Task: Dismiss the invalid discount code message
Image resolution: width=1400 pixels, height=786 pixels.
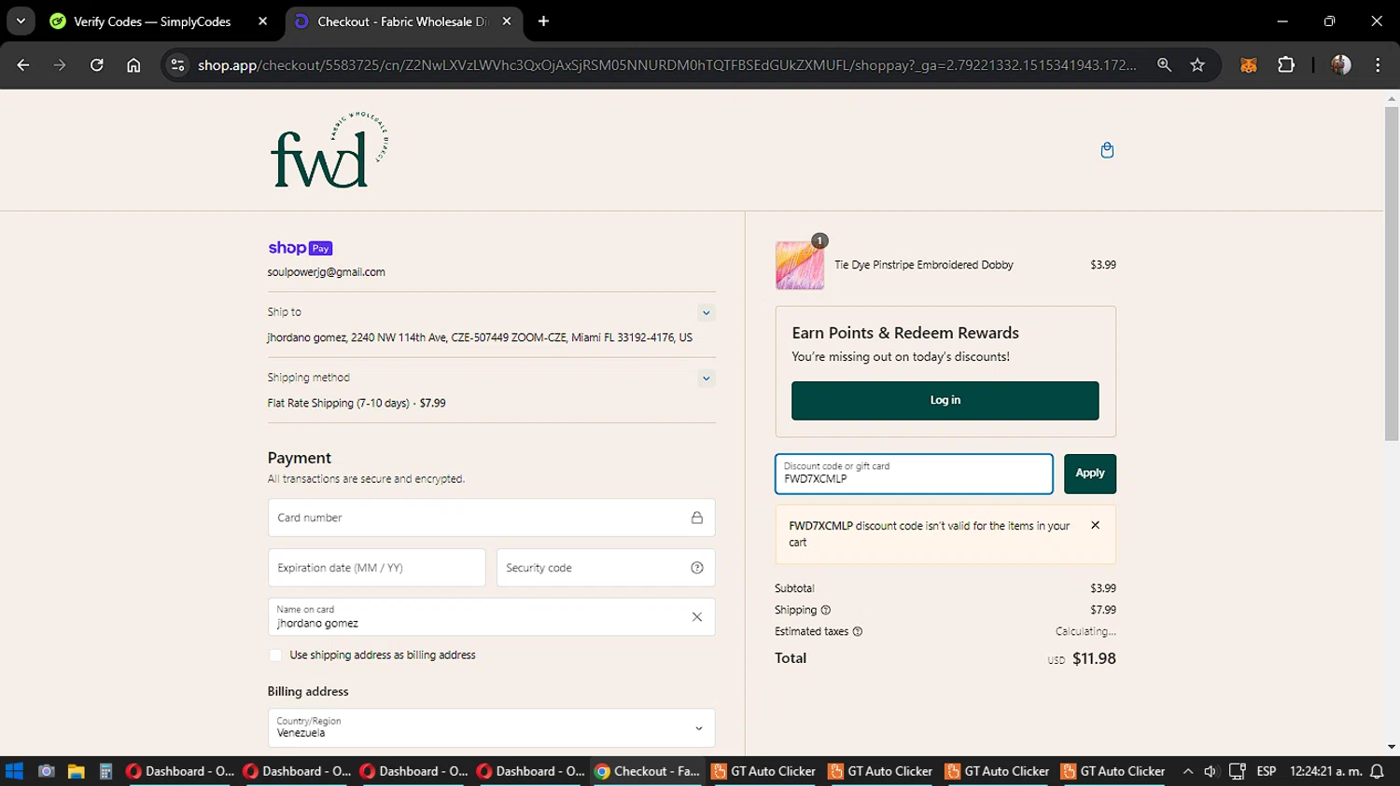Action: (1095, 526)
